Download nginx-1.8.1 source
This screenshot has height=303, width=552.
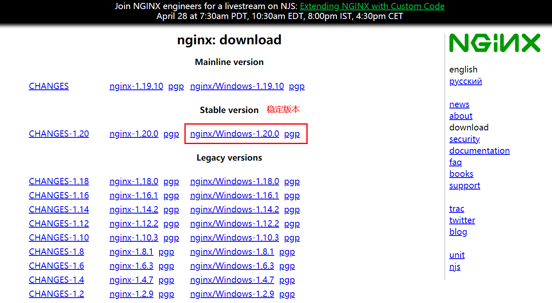[131, 252]
